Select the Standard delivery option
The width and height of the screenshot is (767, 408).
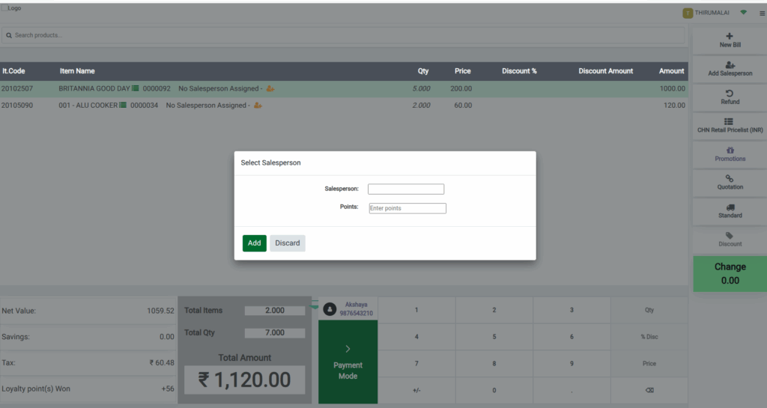coord(730,210)
